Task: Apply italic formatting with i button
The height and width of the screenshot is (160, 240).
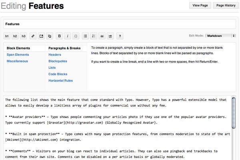Action: pyautogui.click(x=68, y=36)
